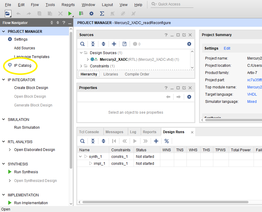Click Properties panel forward arrow

[x=179, y=97]
